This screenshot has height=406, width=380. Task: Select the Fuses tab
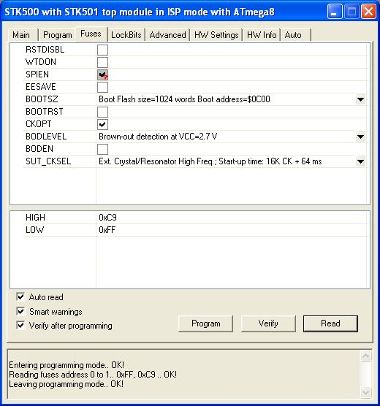pyautogui.click(x=91, y=34)
